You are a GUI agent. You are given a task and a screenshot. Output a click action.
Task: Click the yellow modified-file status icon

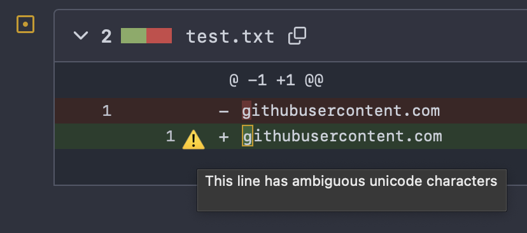pos(25,24)
